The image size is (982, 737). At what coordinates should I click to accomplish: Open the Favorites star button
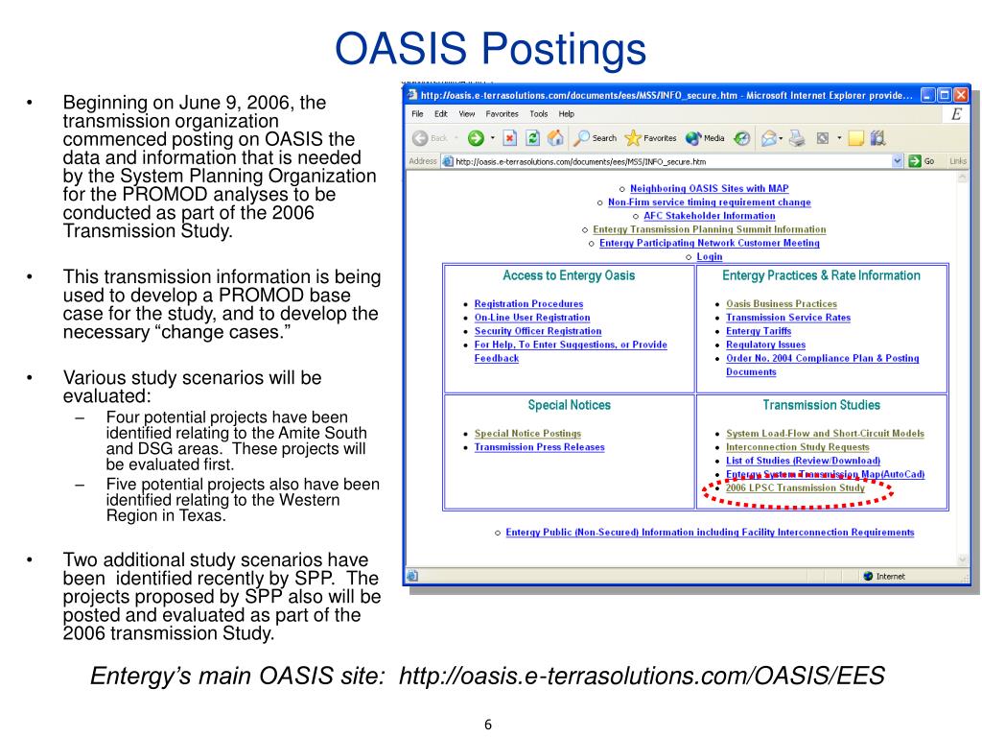pyautogui.click(x=651, y=138)
